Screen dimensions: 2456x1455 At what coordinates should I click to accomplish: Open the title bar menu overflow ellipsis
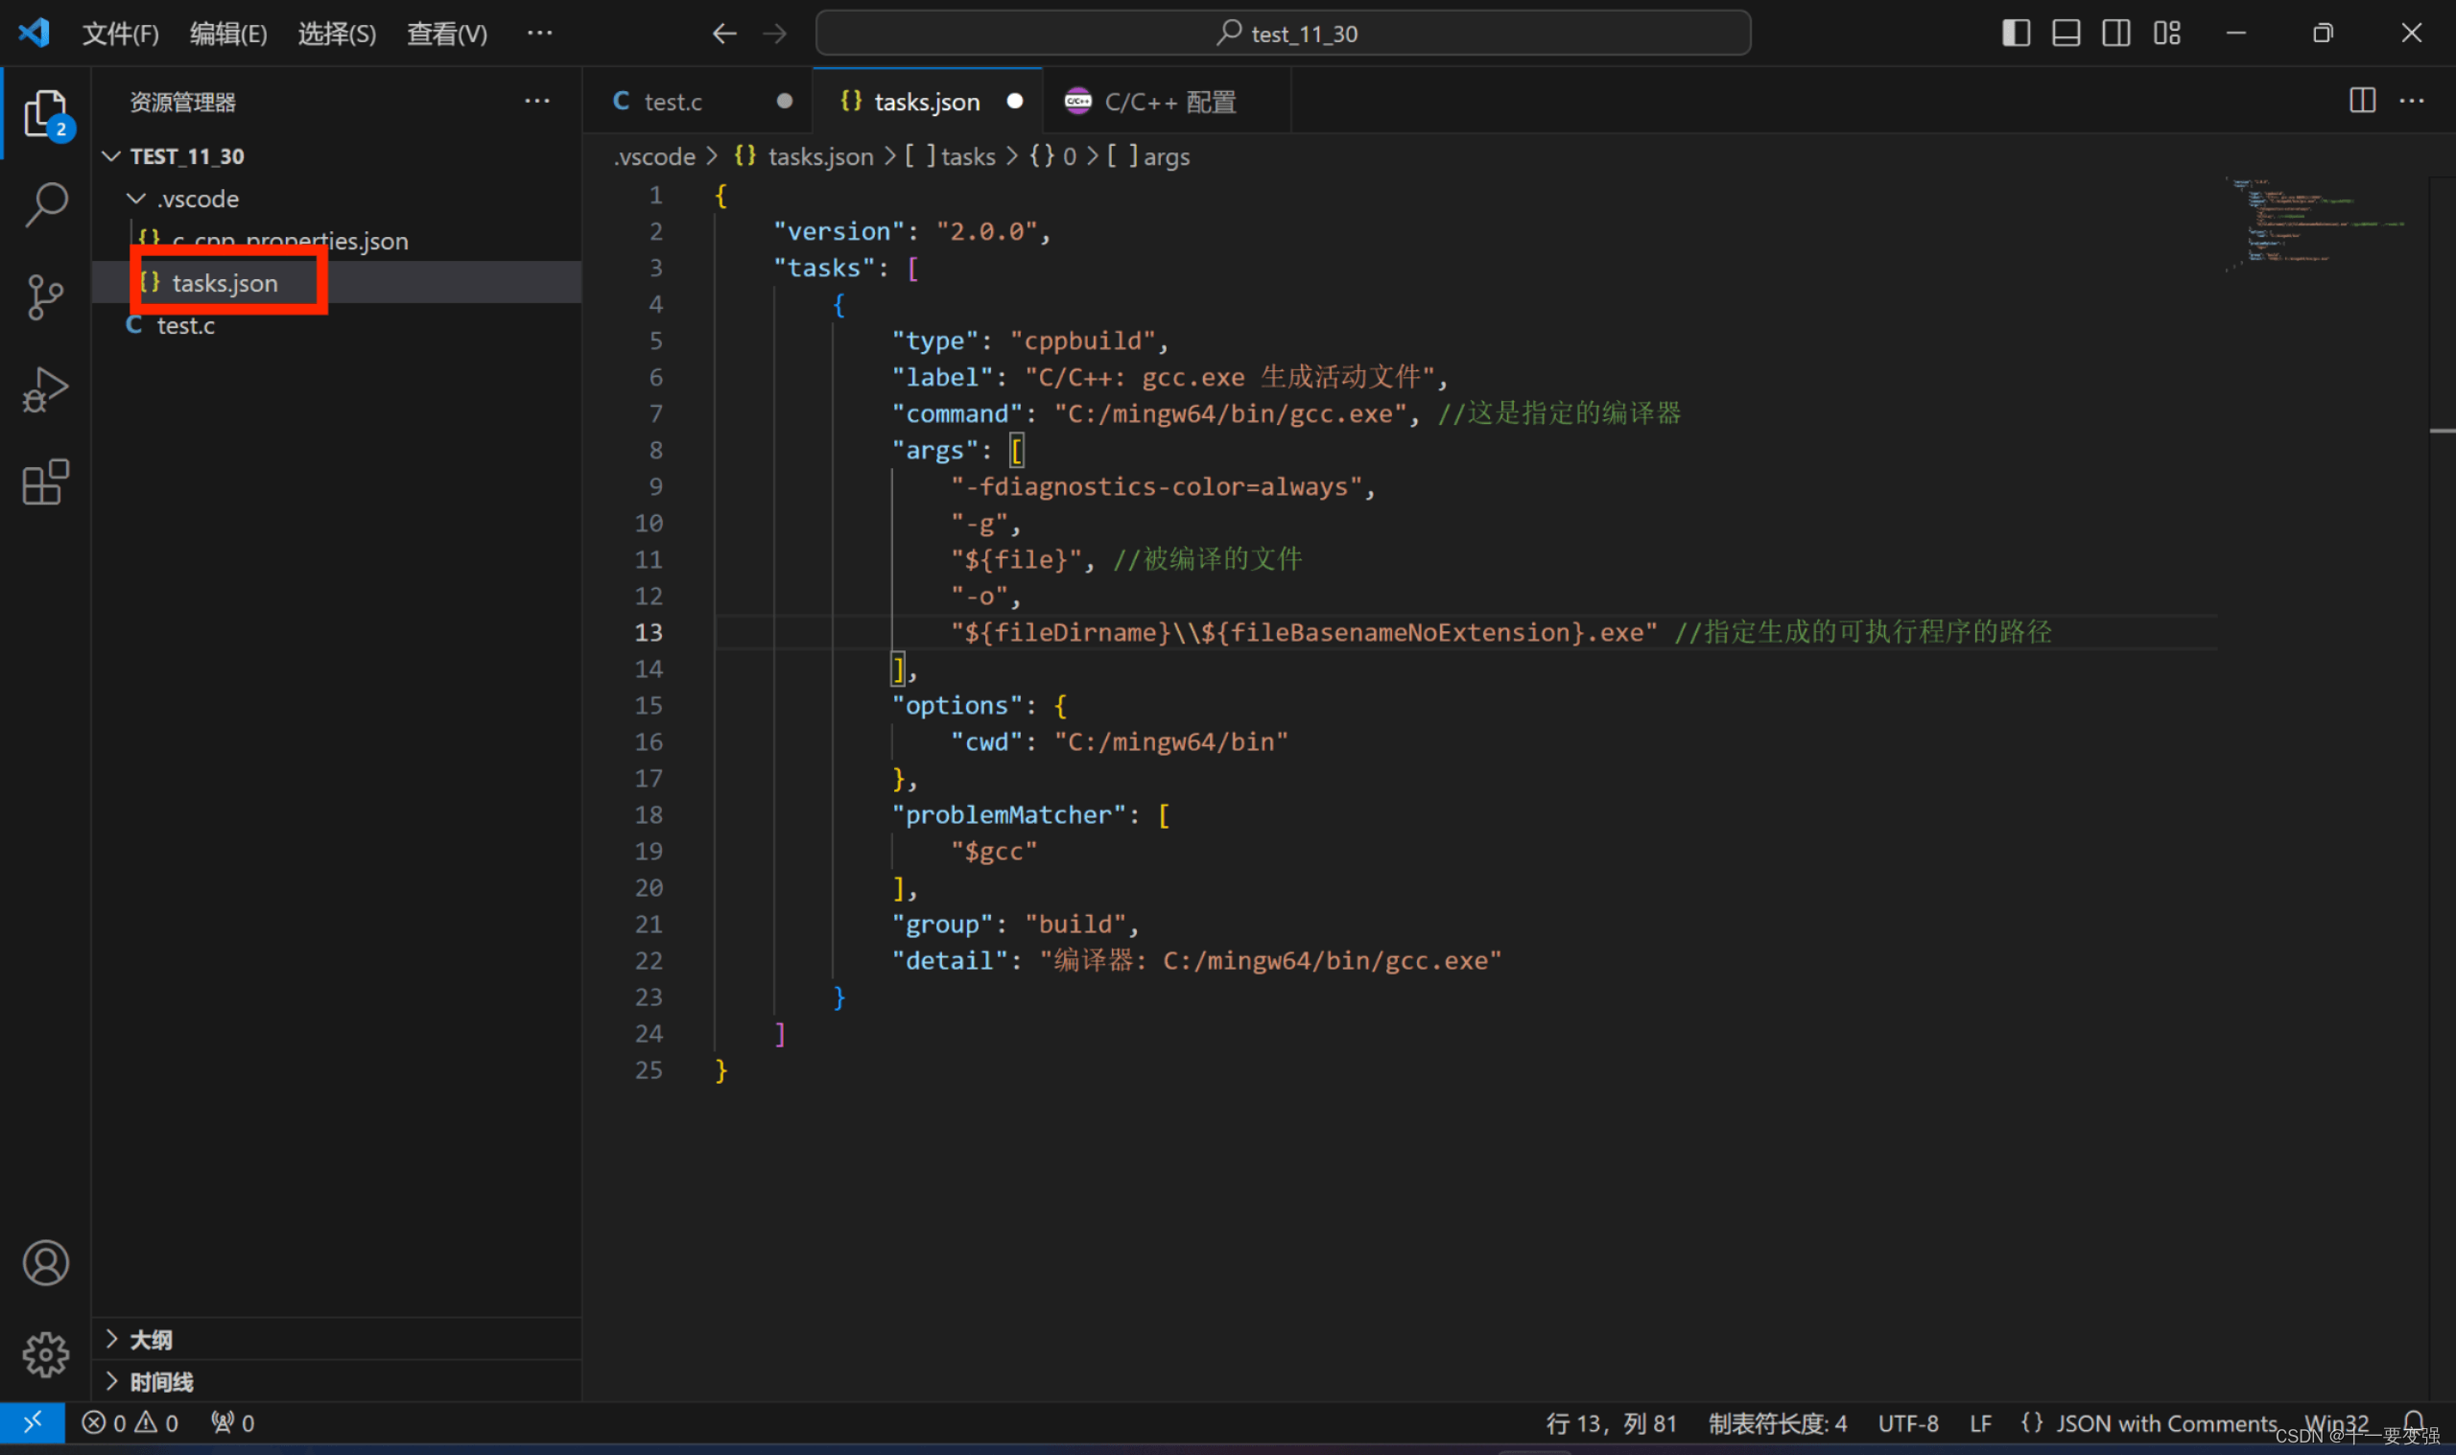click(x=539, y=33)
